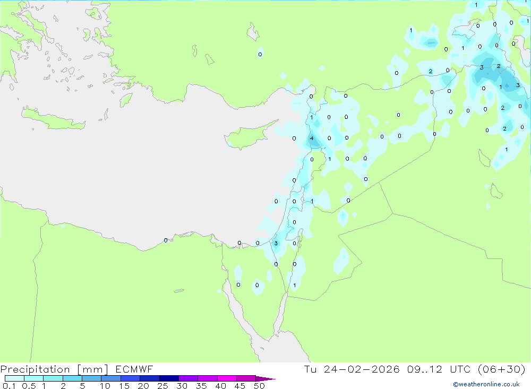531x389 pixels.
Task: Click the 0.5–1 mm legend color swatch
Action: (34, 378)
